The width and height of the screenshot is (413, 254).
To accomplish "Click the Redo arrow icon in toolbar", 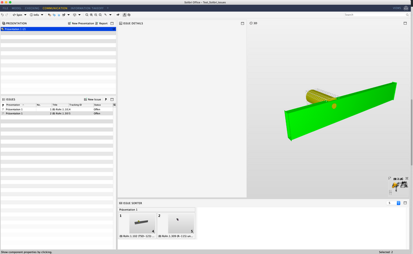I will (7, 15).
